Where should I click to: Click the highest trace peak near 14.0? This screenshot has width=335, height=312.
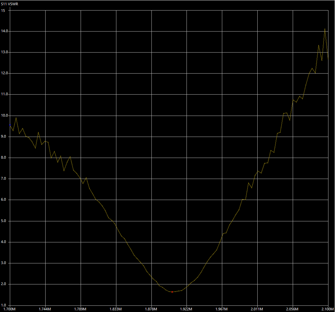click(x=325, y=29)
